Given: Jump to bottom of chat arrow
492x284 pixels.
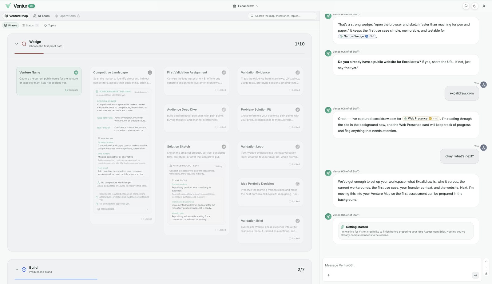Looking at the screenshot, I should [486, 273].
